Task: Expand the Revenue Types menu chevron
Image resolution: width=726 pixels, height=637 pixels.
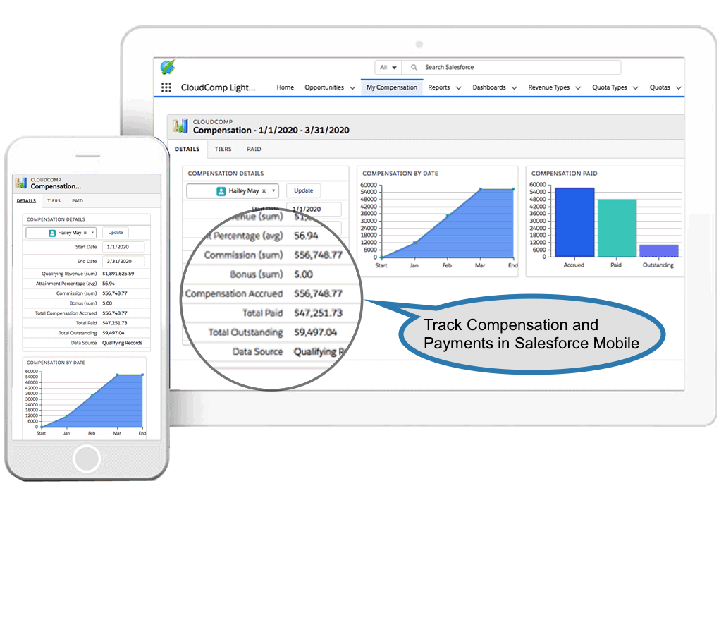Action: click(578, 87)
